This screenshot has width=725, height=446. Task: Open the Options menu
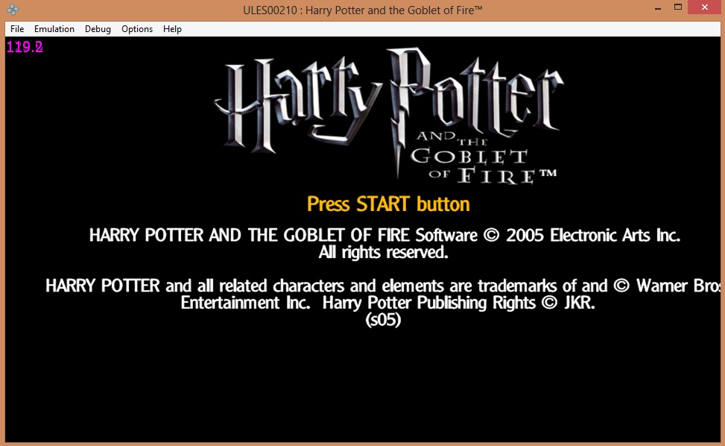pyautogui.click(x=137, y=29)
